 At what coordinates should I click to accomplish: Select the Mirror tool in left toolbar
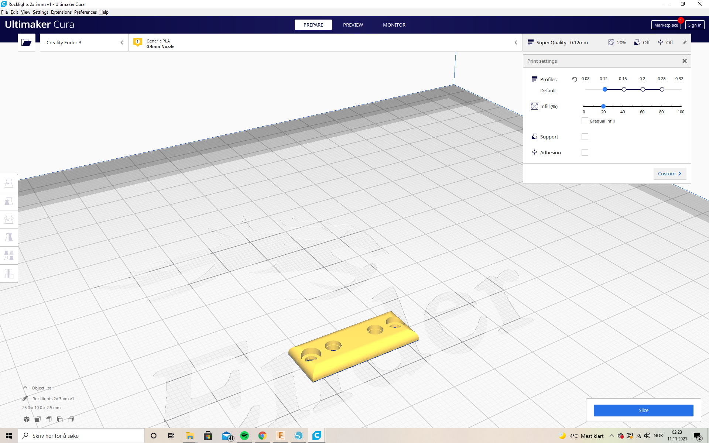(9, 237)
